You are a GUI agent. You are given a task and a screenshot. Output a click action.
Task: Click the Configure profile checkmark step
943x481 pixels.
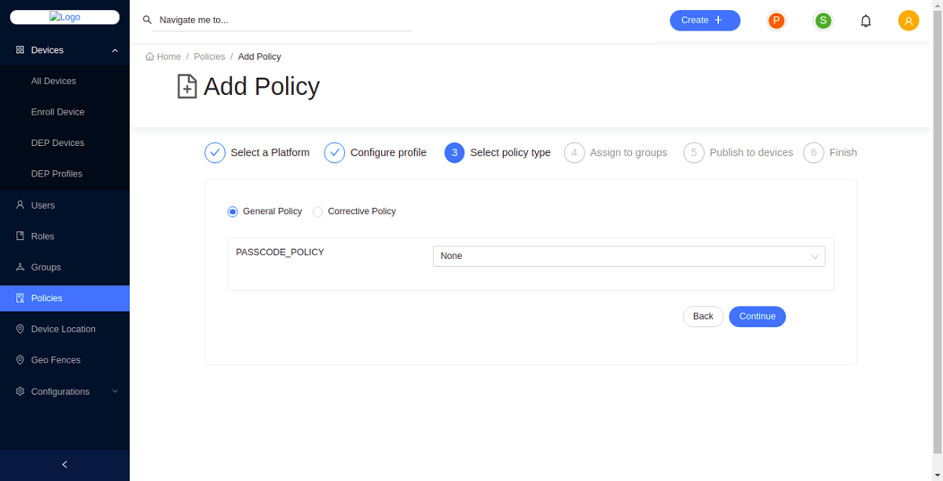pos(335,153)
